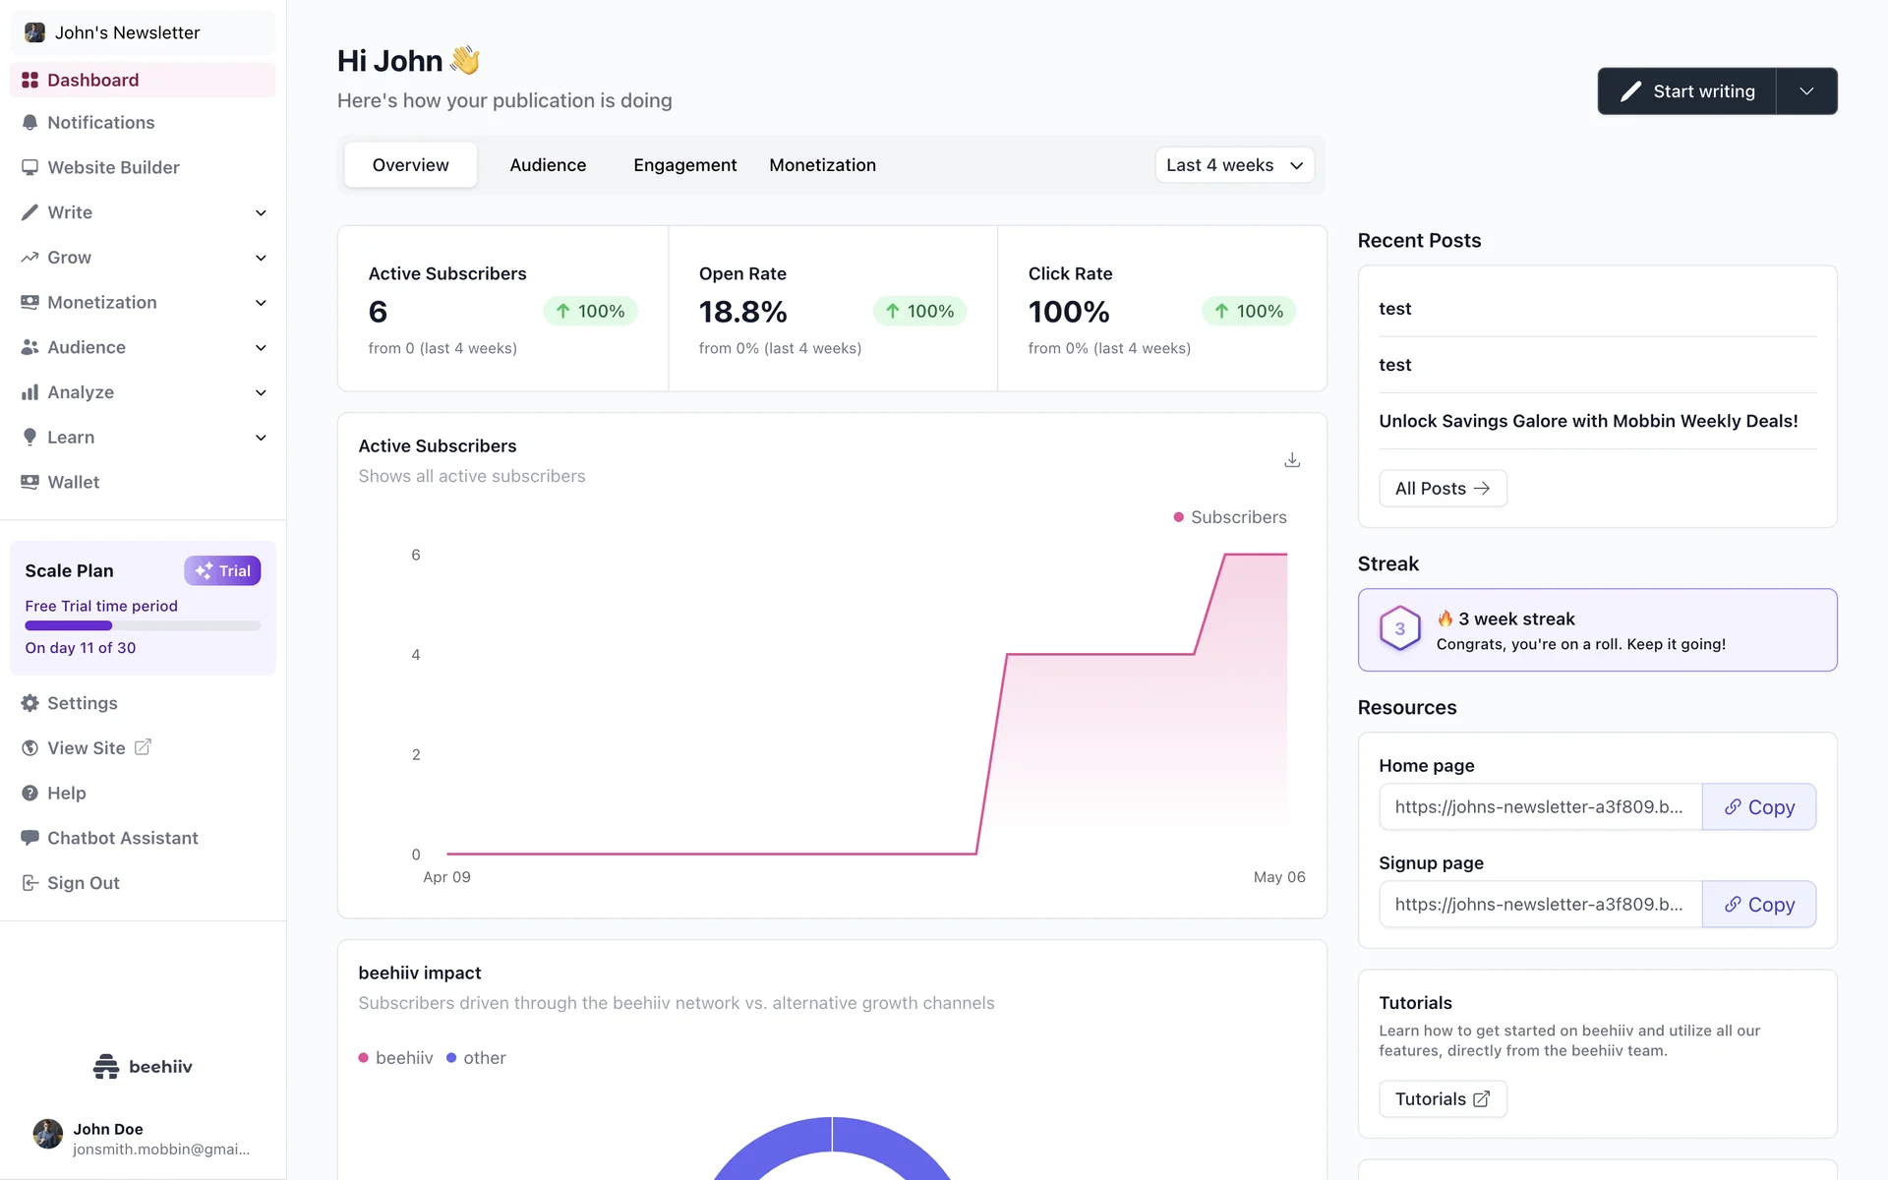Toggle the beehiiv legend series
The height and width of the screenshot is (1180, 1888).
click(395, 1058)
